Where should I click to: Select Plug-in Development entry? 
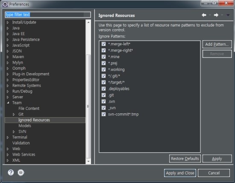[31, 74]
